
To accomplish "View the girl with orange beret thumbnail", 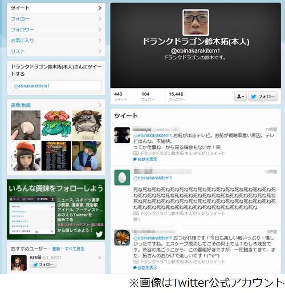I will (26, 156).
